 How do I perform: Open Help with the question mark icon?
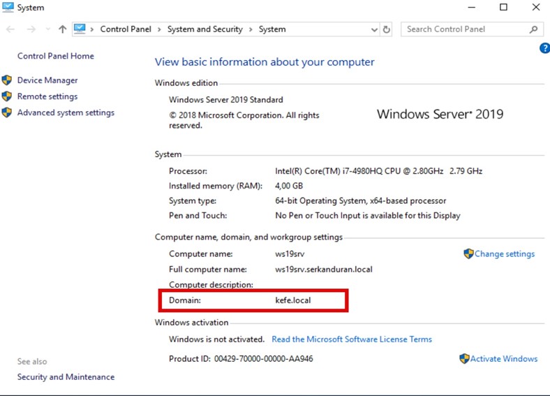(544, 48)
